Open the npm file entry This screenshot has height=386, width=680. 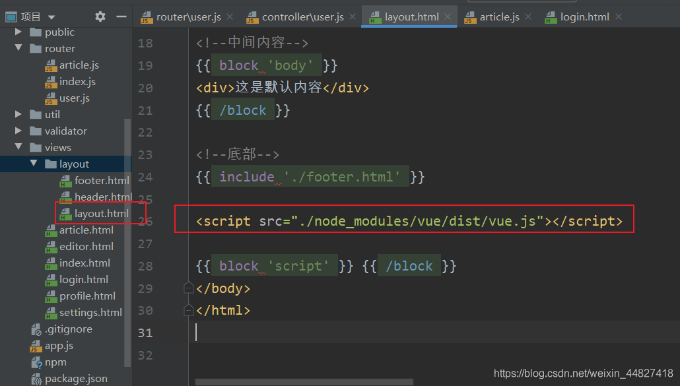click(x=55, y=362)
